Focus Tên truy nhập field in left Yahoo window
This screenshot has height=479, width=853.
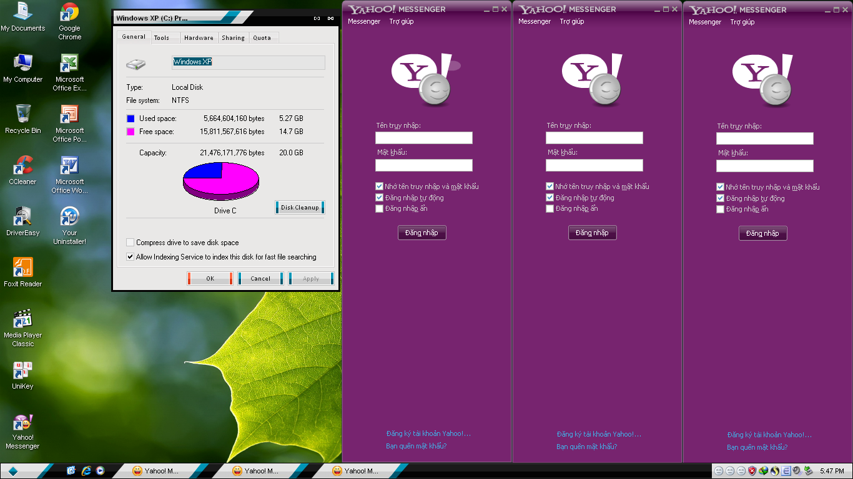(424, 138)
